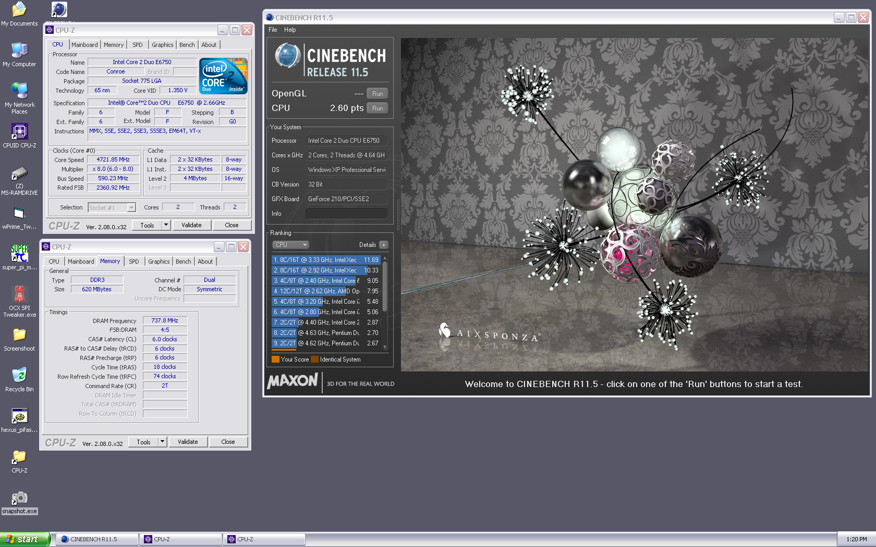The image size is (876, 547).
Task: Click Close button in bottom CPU-Z window
Action: [x=228, y=442]
